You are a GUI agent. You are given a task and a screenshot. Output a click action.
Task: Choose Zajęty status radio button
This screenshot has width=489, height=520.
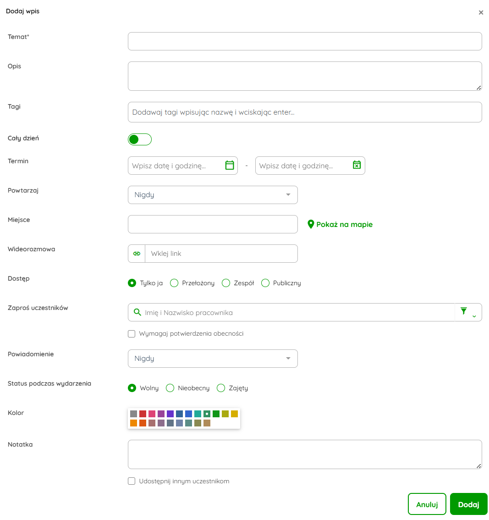[221, 388]
